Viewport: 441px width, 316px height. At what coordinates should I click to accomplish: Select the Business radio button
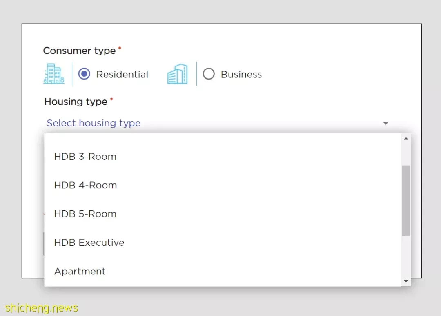209,74
